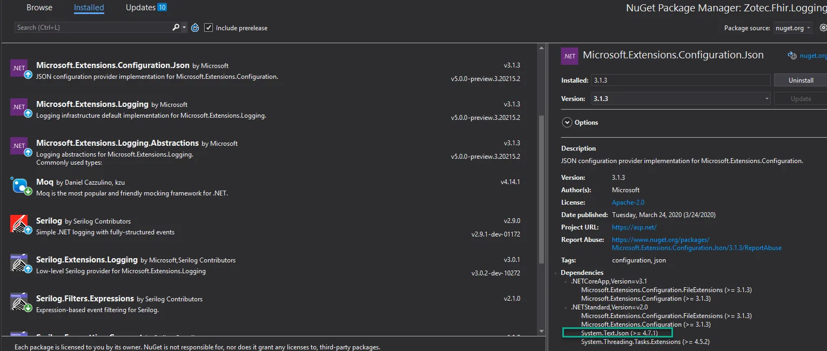The image size is (827, 351).
Task: Expand the Options section
Action: 567,123
